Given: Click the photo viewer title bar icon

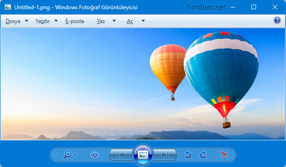Looking at the screenshot, I should tap(8, 7).
